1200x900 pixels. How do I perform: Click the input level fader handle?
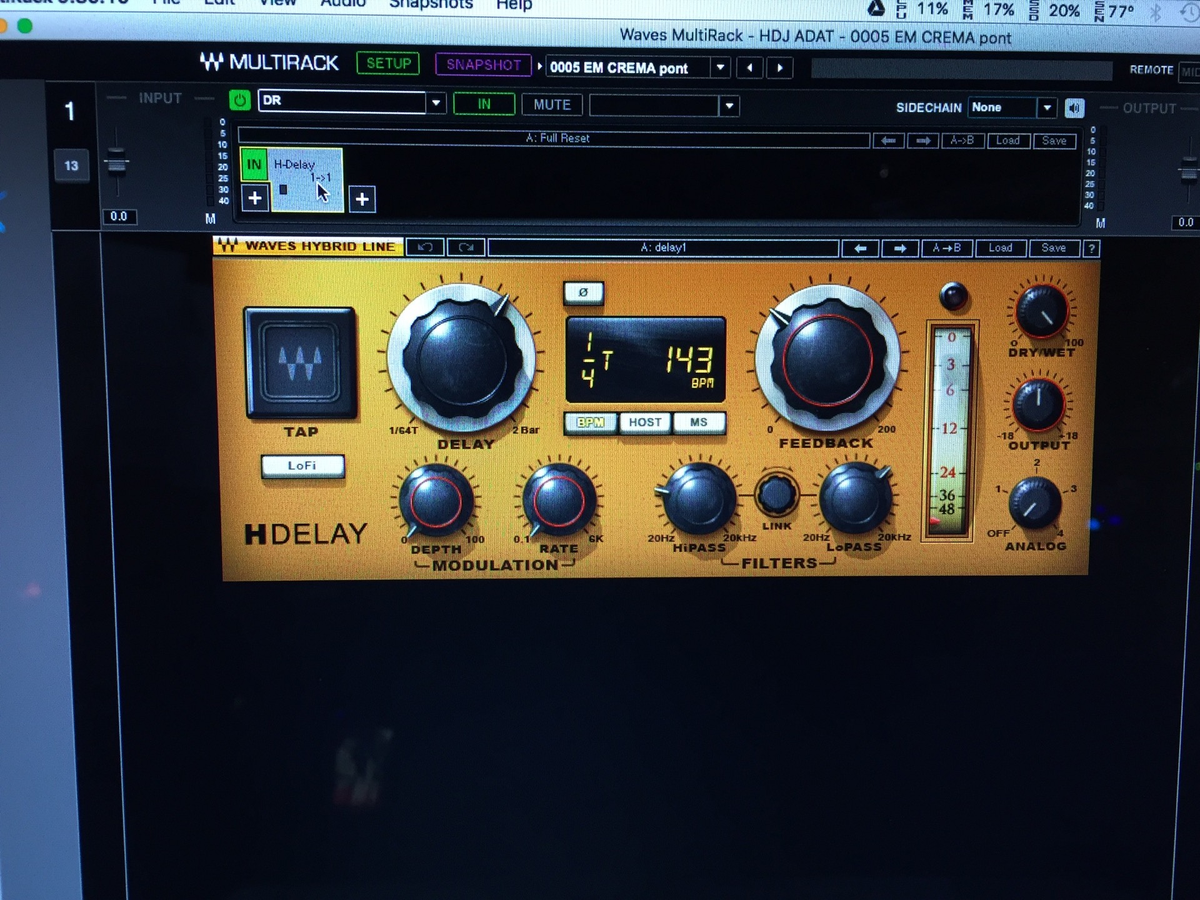116,162
